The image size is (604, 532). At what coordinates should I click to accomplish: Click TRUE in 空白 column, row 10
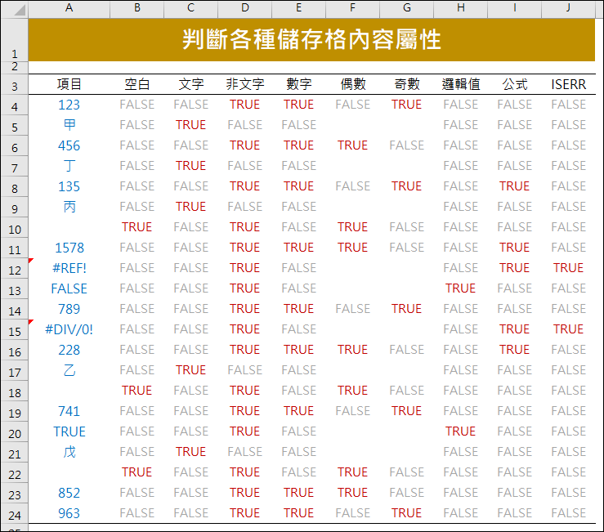click(136, 227)
